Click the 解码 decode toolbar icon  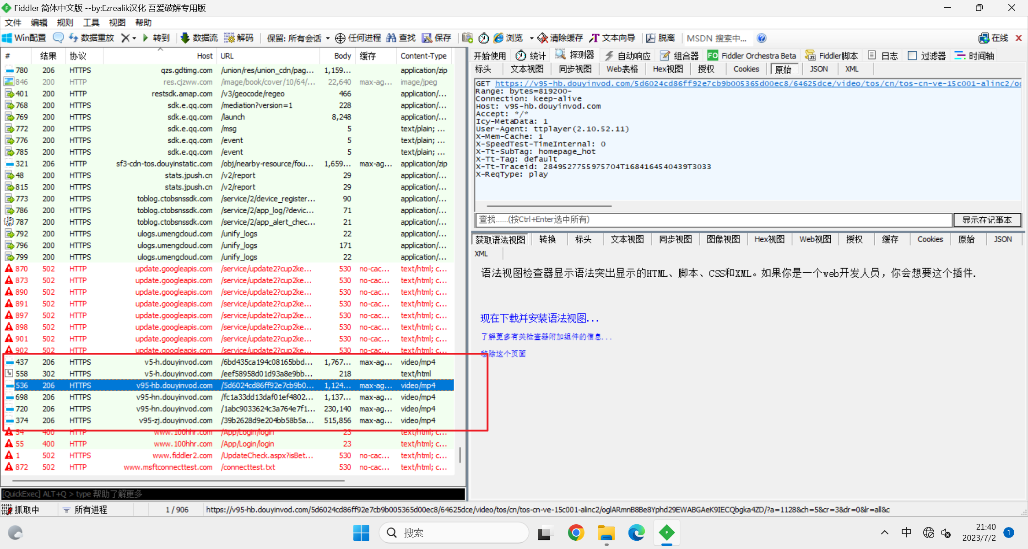[239, 38]
